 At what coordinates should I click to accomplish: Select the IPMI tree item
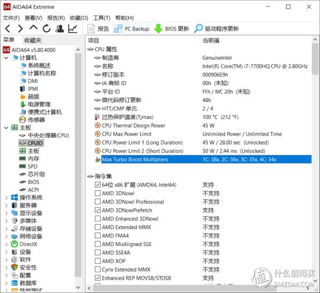29,89
